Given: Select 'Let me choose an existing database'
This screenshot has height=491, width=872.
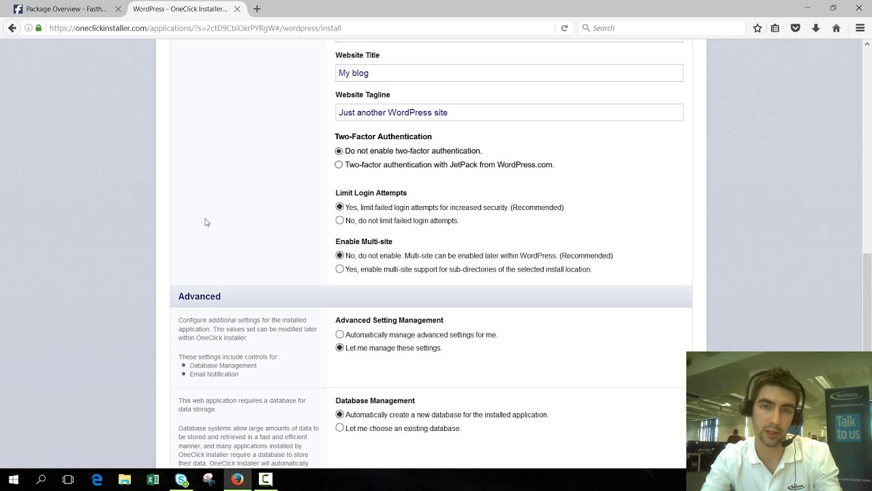Looking at the screenshot, I should point(339,428).
